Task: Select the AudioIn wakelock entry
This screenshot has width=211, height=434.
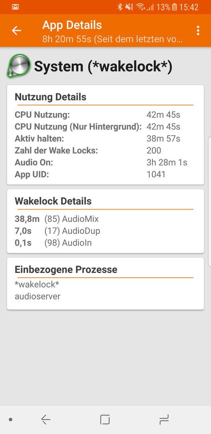Action: 53,243
